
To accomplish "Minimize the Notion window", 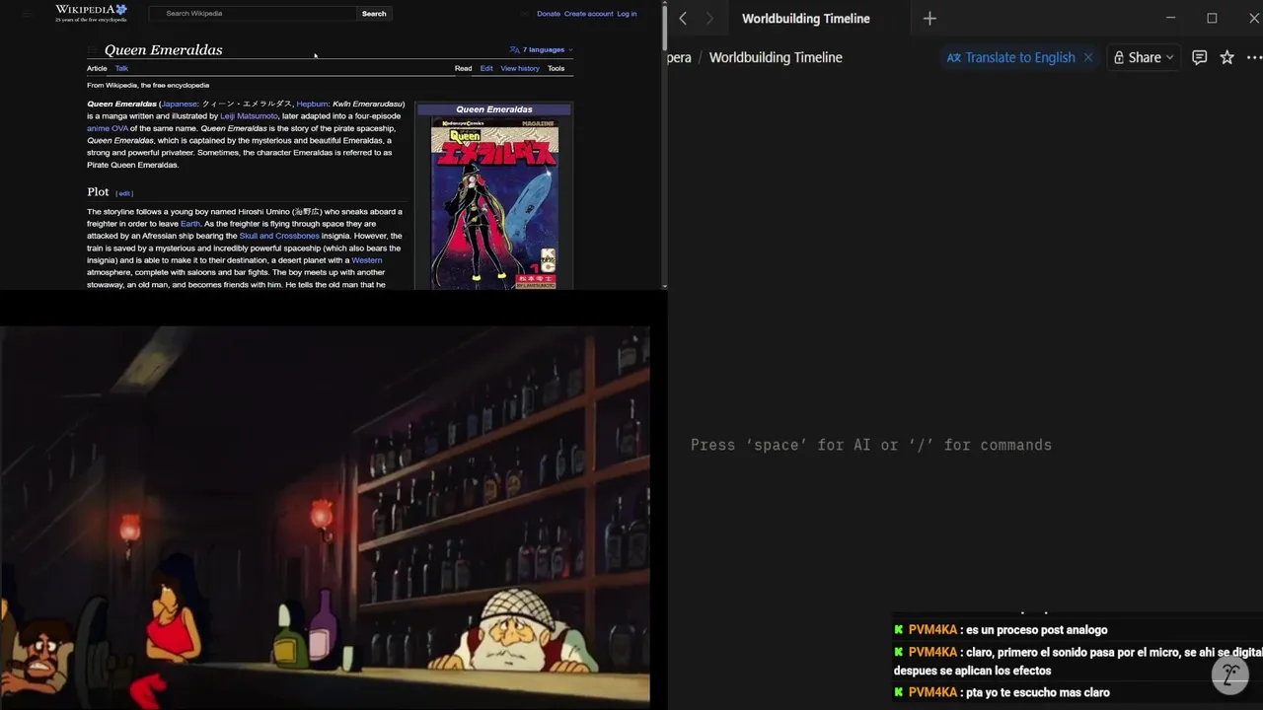I will tap(1170, 18).
